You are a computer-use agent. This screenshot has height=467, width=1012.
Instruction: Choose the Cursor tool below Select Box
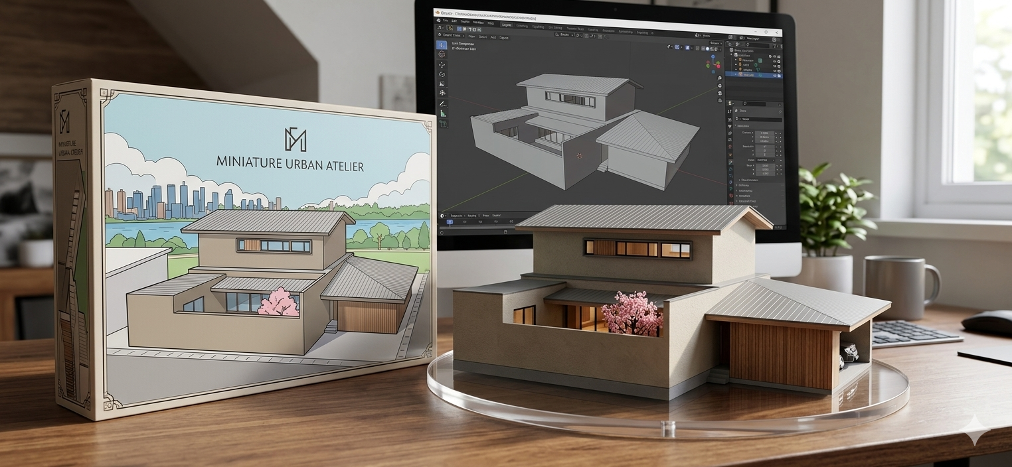click(442, 54)
